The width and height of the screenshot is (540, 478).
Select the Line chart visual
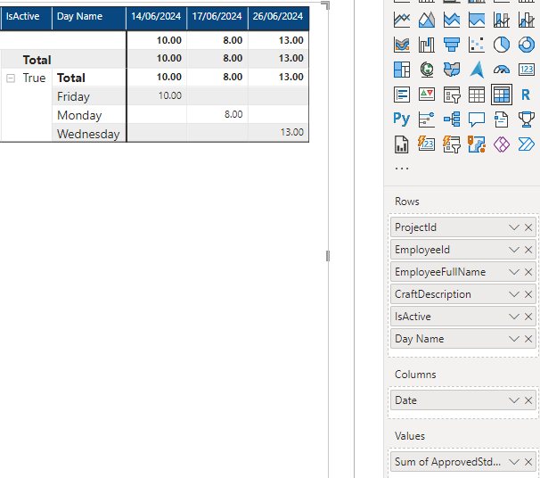[402, 20]
